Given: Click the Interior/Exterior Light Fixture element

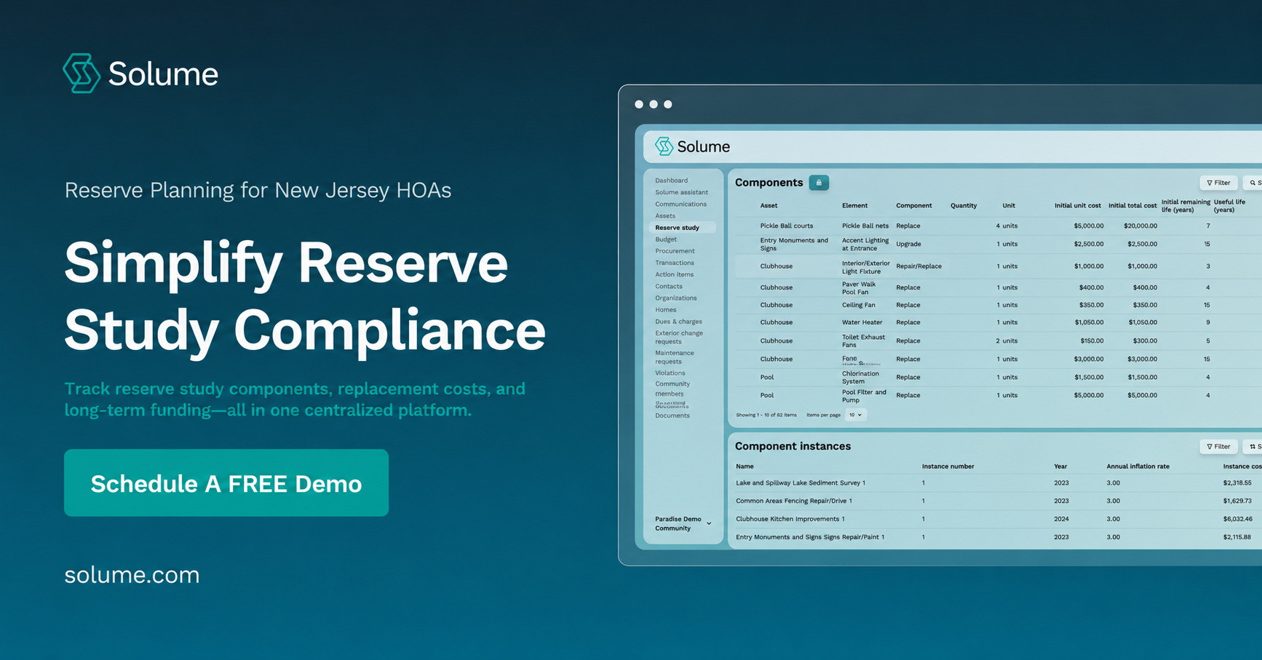Looking at the screenshot, I should click(x=866, y=267).
